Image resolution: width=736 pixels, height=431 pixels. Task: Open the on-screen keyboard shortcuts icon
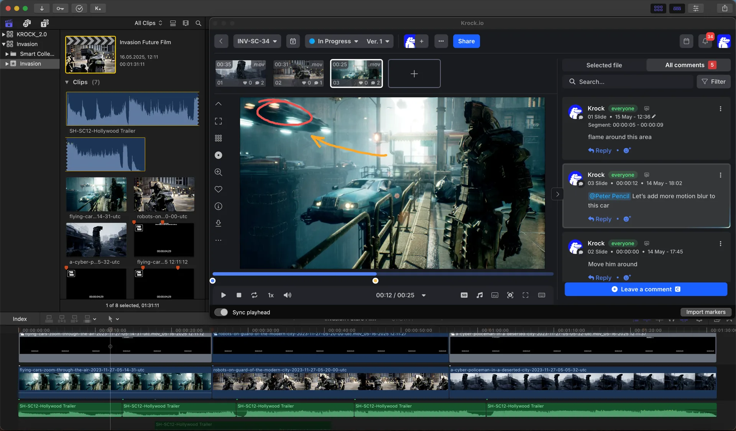[541, 295]
